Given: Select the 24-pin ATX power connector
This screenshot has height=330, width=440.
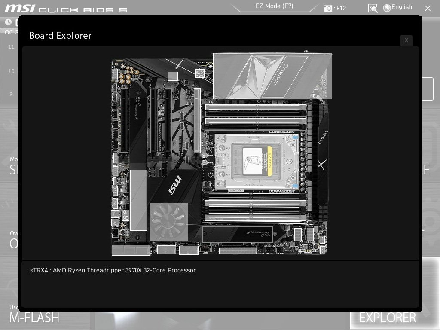Looking at the screenshot, I should (238, 251).
